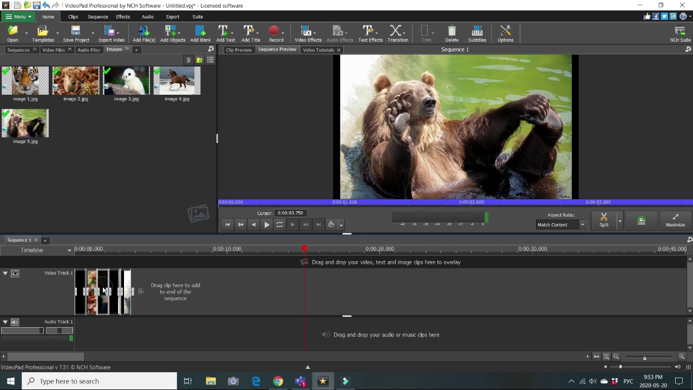The width and height of the screenshot is (693, 390).
Task: Open the Options tool
Action: 505,34
